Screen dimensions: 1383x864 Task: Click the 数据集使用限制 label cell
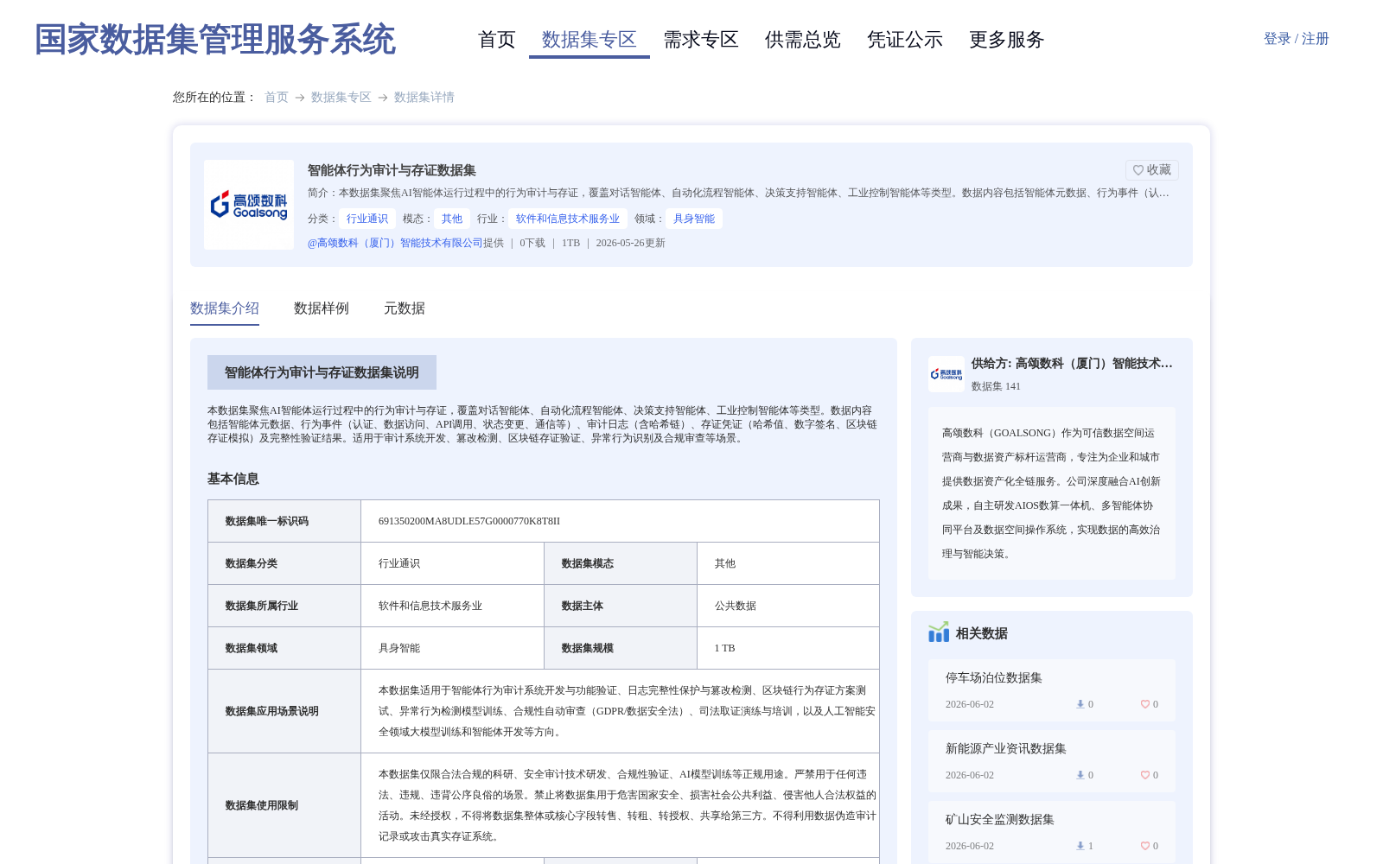click(x=284, y=805)
